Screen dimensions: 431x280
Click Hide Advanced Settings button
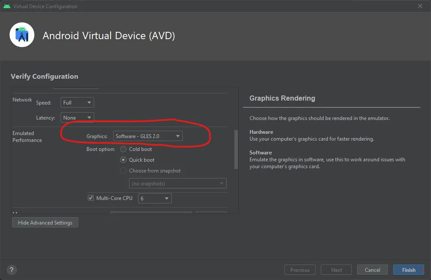45,222
